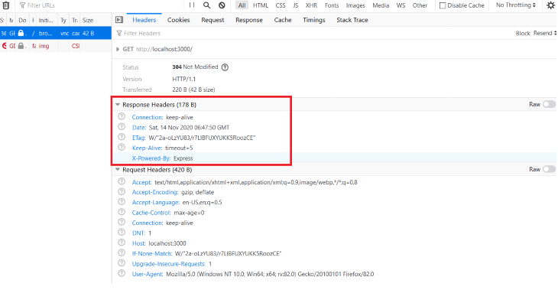Image resolution: width=558 pixels, height=290 pixels.
Task: Click the Block button
Action: point(523,33)
